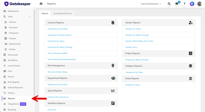Screen dimensions: 205x112
Task: Open the messages envelope icon
Action: click(177, 4)
